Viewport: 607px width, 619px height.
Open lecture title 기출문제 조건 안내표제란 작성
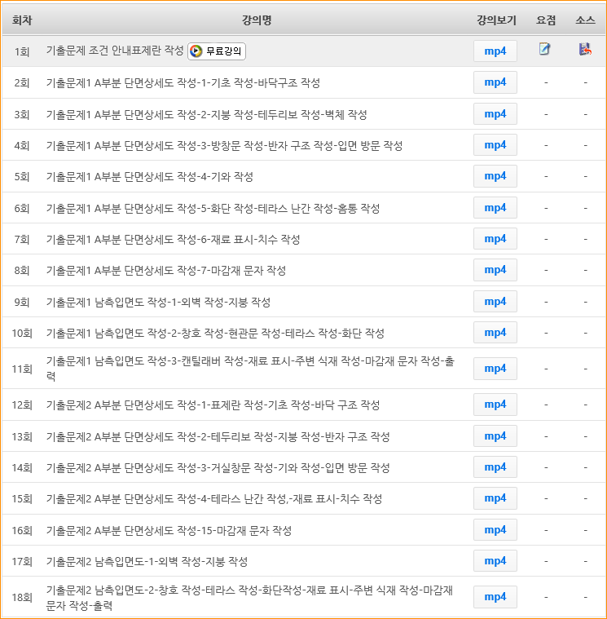(115, 51)
